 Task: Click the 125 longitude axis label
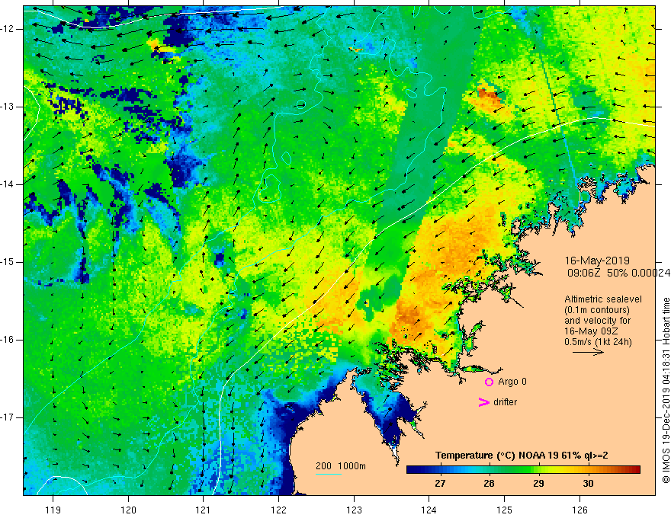[x=505, y=510]
